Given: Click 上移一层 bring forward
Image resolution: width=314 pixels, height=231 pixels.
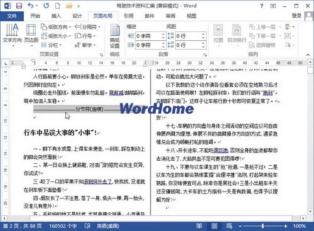Looking at the screenshot, I should click(265, 27).
